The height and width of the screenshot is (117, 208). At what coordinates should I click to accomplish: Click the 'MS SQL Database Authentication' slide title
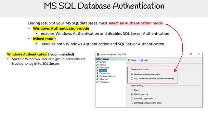(x=104, y=6)
